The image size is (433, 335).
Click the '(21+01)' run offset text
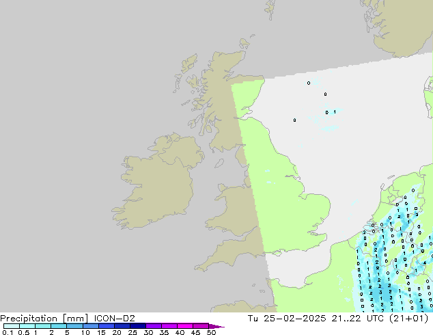click(x=408, y=319)
